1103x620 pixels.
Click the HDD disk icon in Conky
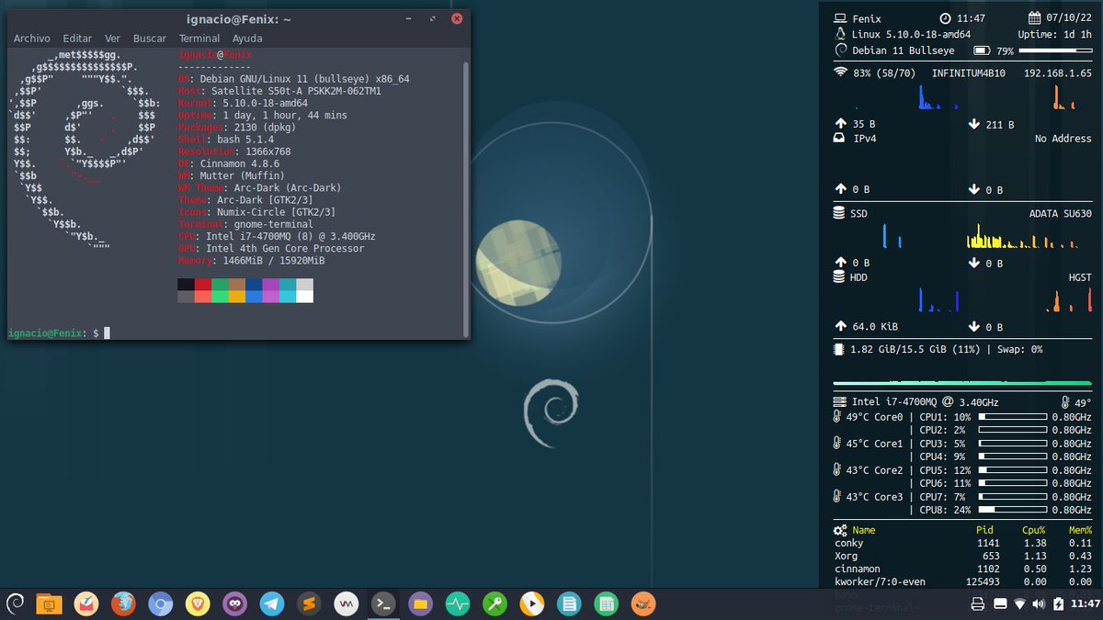pyautogui.click(x=838, y=276)
